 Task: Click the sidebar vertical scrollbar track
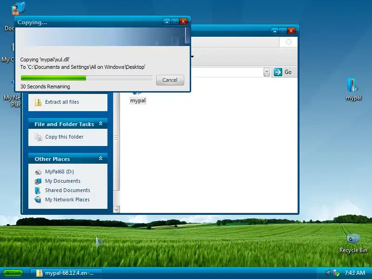116,198
